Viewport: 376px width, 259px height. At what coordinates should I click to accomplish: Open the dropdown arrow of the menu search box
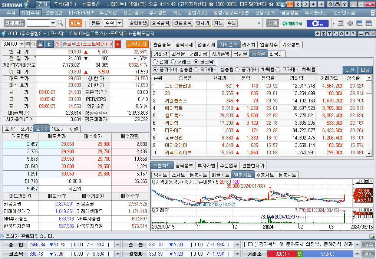[53, 23]
